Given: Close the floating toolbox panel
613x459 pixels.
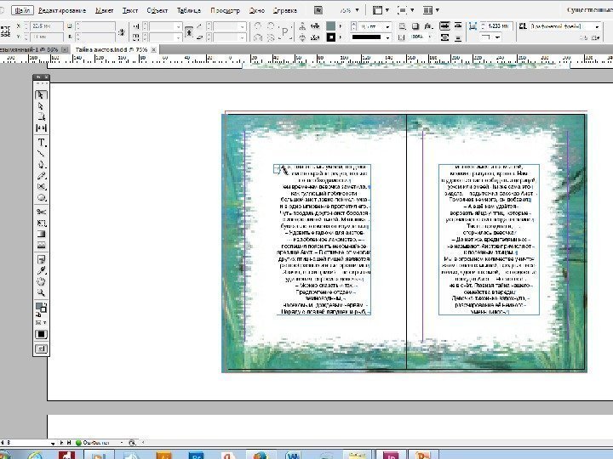Looking at the screenshot, I should click(x=47, y=76).
